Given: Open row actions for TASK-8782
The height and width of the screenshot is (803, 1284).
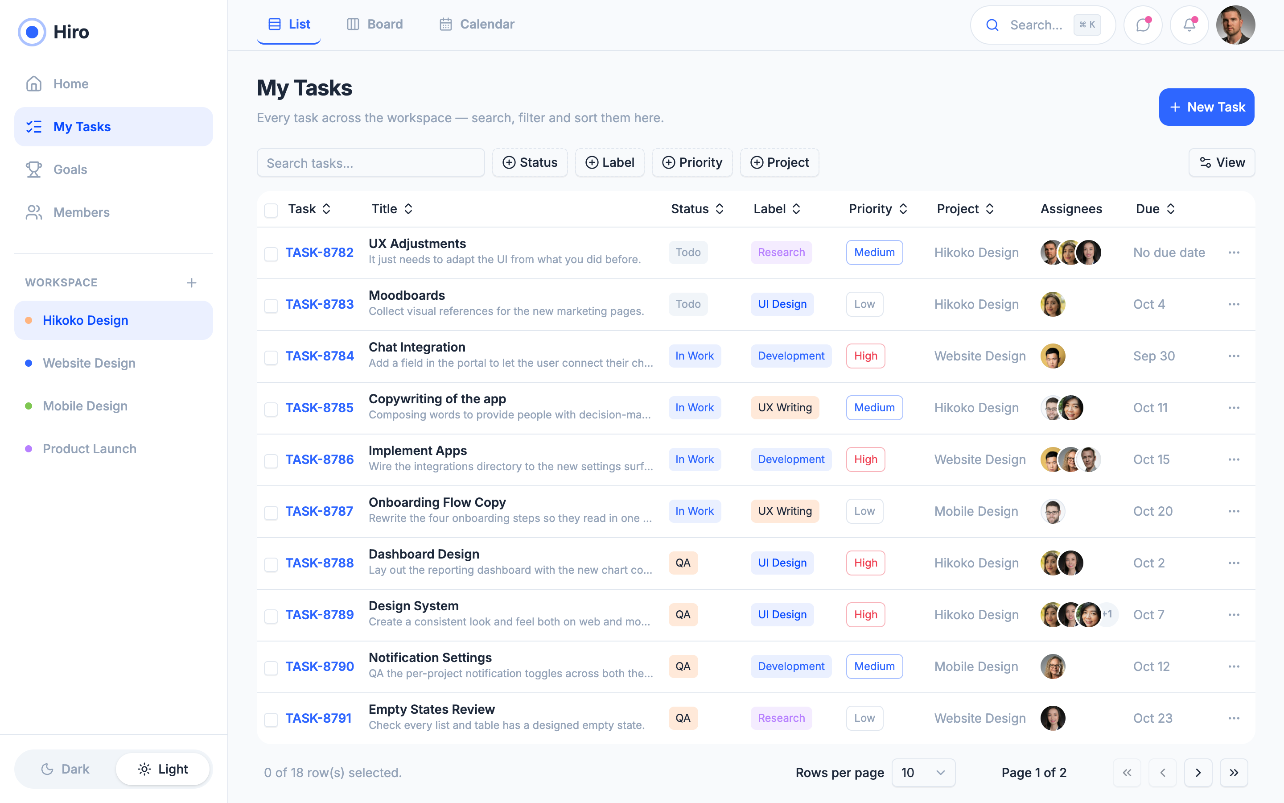Looking at the screenshot, I should 1234,253.
